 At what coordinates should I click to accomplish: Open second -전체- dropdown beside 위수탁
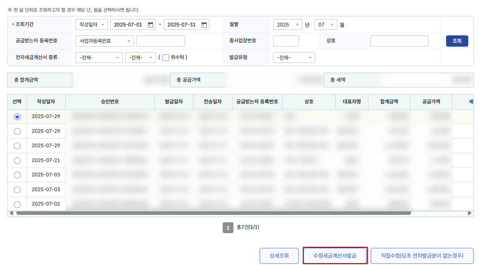click(140, 58)
